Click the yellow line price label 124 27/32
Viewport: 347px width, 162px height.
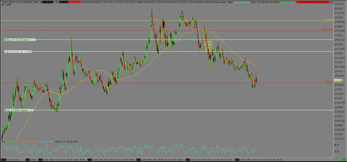pos(328,20)
